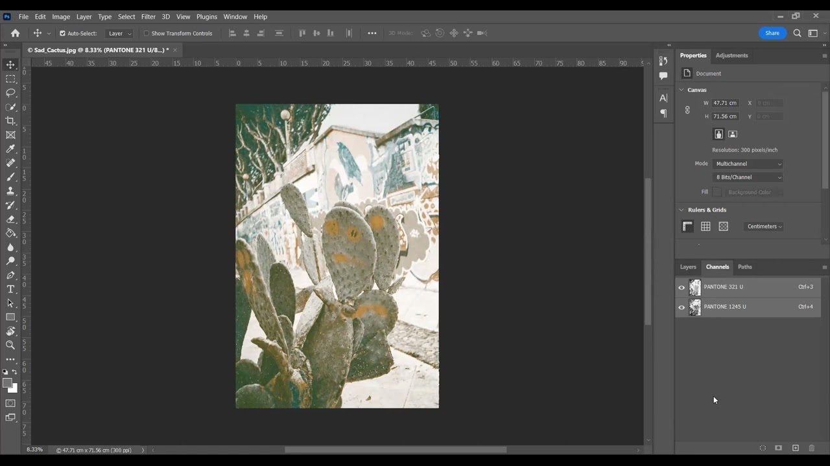
Task: Hide the PANTONE 1245 U channel
Action: (x=682, y=307)
